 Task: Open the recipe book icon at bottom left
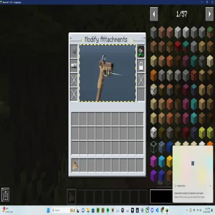click(x=5, y=195)
